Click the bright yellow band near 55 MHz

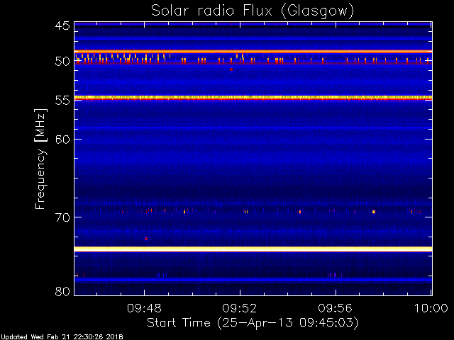click(253, 98)
